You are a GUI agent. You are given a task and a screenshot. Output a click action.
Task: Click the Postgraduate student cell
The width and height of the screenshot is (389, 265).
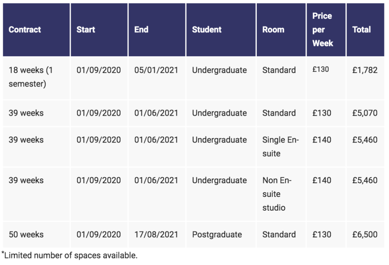(217, 234)
